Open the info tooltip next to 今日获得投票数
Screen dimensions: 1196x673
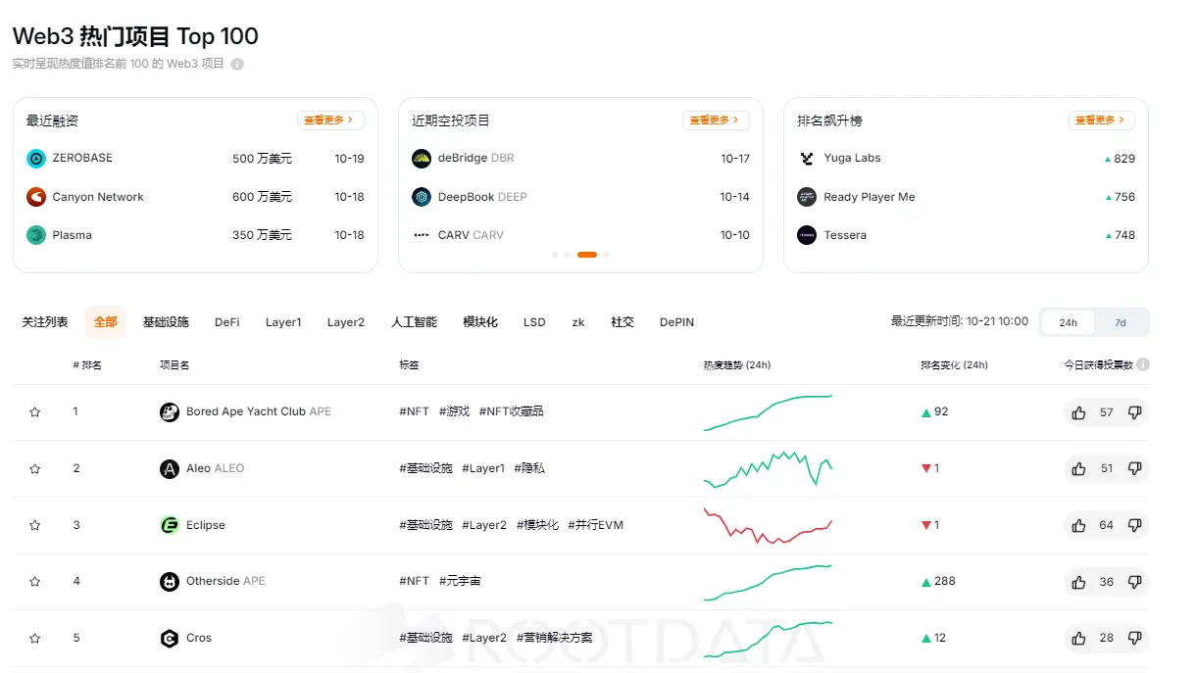click(1144, 364)
